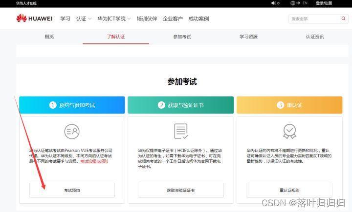Click the recertification description text
The width and height of the screenshot is (352, 212).
click(289, 156)
